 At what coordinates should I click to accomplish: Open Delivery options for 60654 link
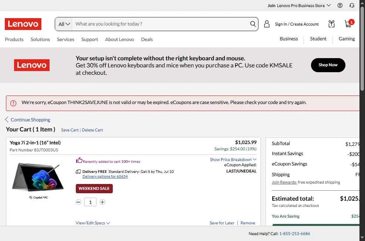pyautogui.click(x=105, y=177)
